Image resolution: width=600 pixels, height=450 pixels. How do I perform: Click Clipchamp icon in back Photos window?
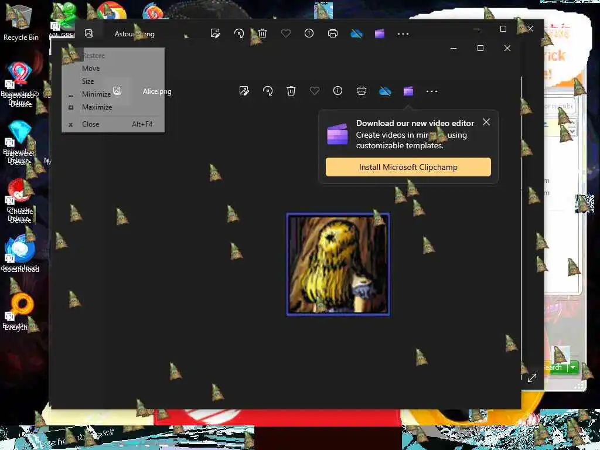380,33
